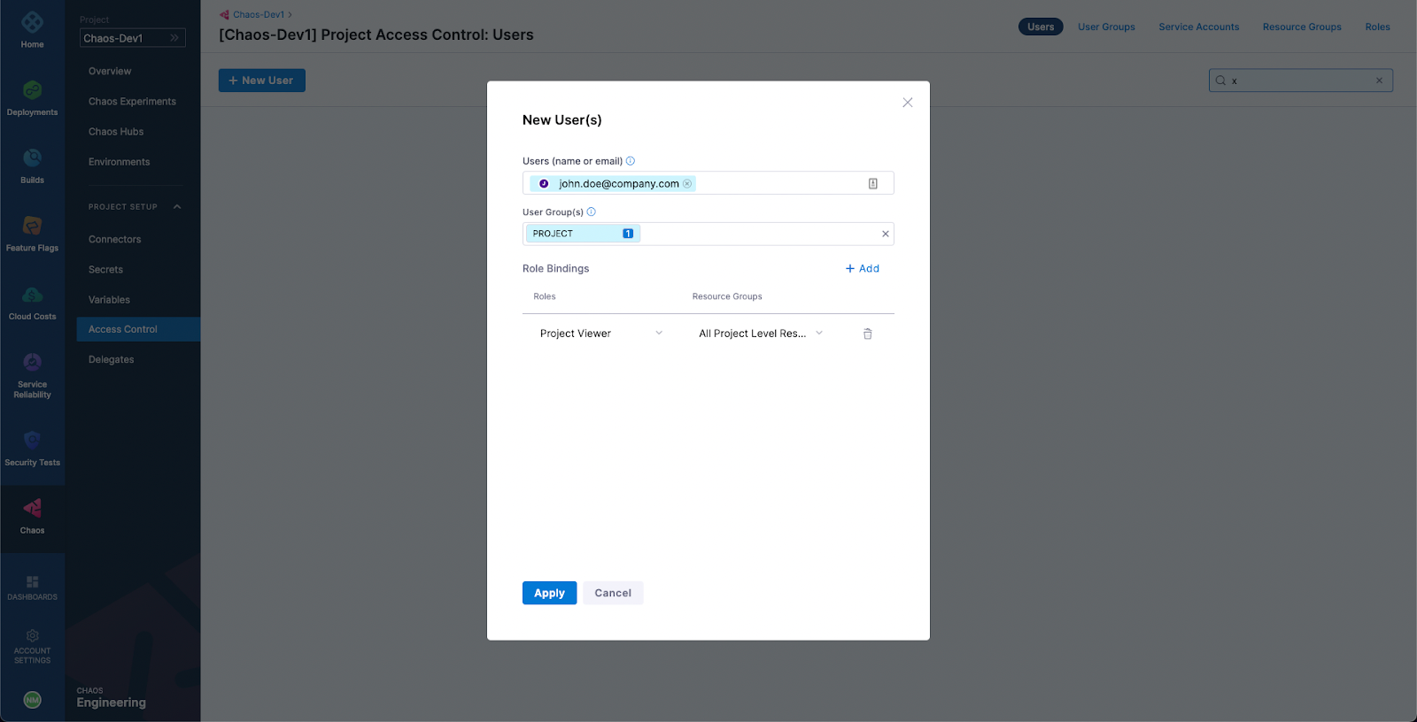Click the info icon next to Users label
This screenshot has width=1417, height=722.
[631, 161]
